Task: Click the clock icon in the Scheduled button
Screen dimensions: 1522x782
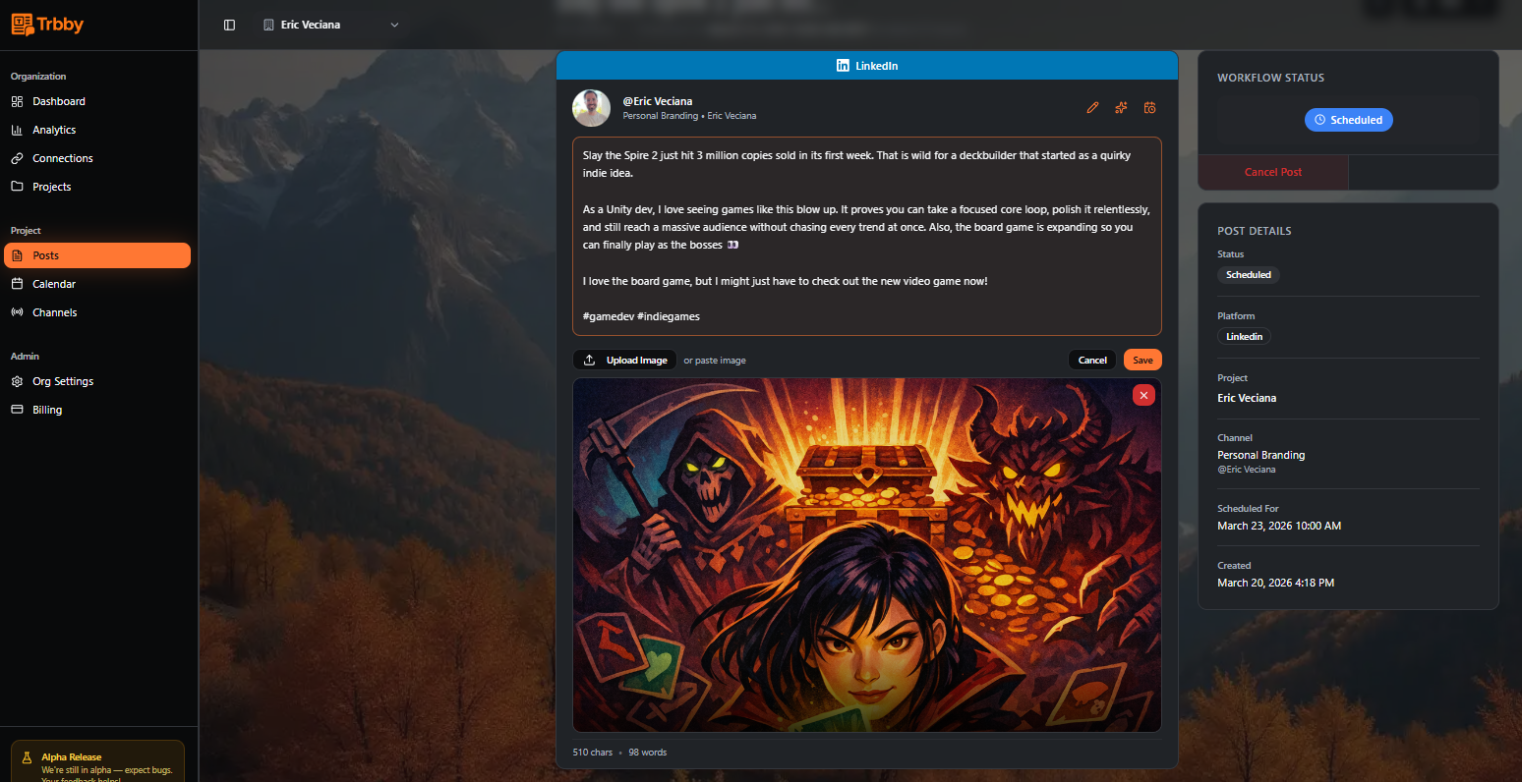Action: tap(1320, 120)
